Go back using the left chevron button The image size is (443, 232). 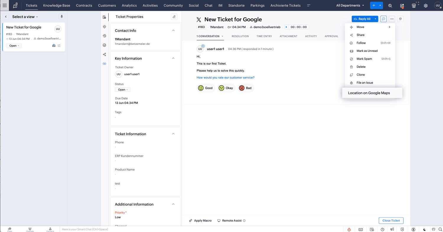[x=6, y=17]
